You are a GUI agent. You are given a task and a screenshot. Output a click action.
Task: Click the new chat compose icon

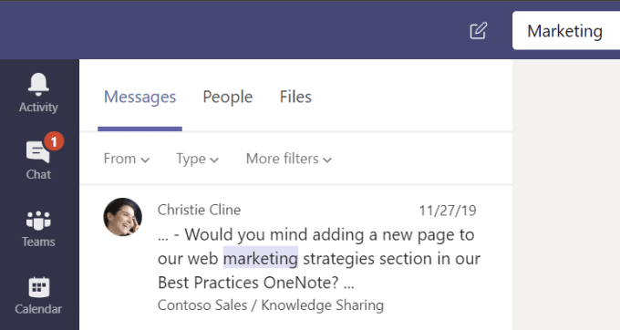pyautogui.click(x=479, y=31)
